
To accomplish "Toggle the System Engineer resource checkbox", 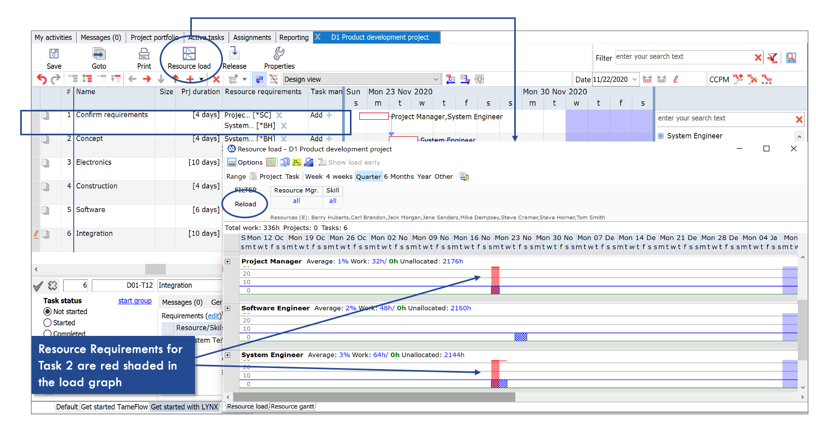I will coord(660,136).
